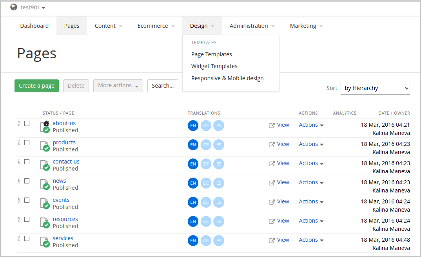Select the services page checkbox
Image resolution: width=421 pixels, height=257 pixels.
27,238
